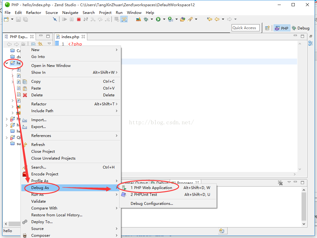
Task: Switch to the Debug perspective
Action: pos(301,28)
